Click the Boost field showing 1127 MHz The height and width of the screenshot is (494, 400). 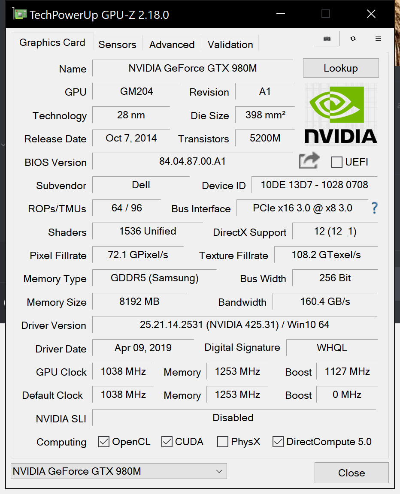(x=347, y=371)
